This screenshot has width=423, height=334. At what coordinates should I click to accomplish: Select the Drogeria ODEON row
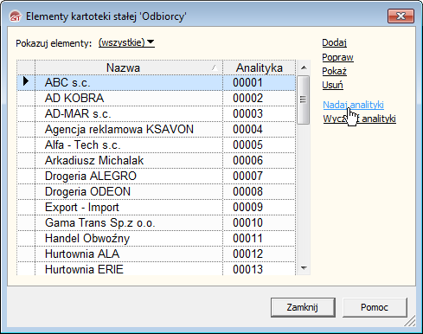tap(156, 192)
